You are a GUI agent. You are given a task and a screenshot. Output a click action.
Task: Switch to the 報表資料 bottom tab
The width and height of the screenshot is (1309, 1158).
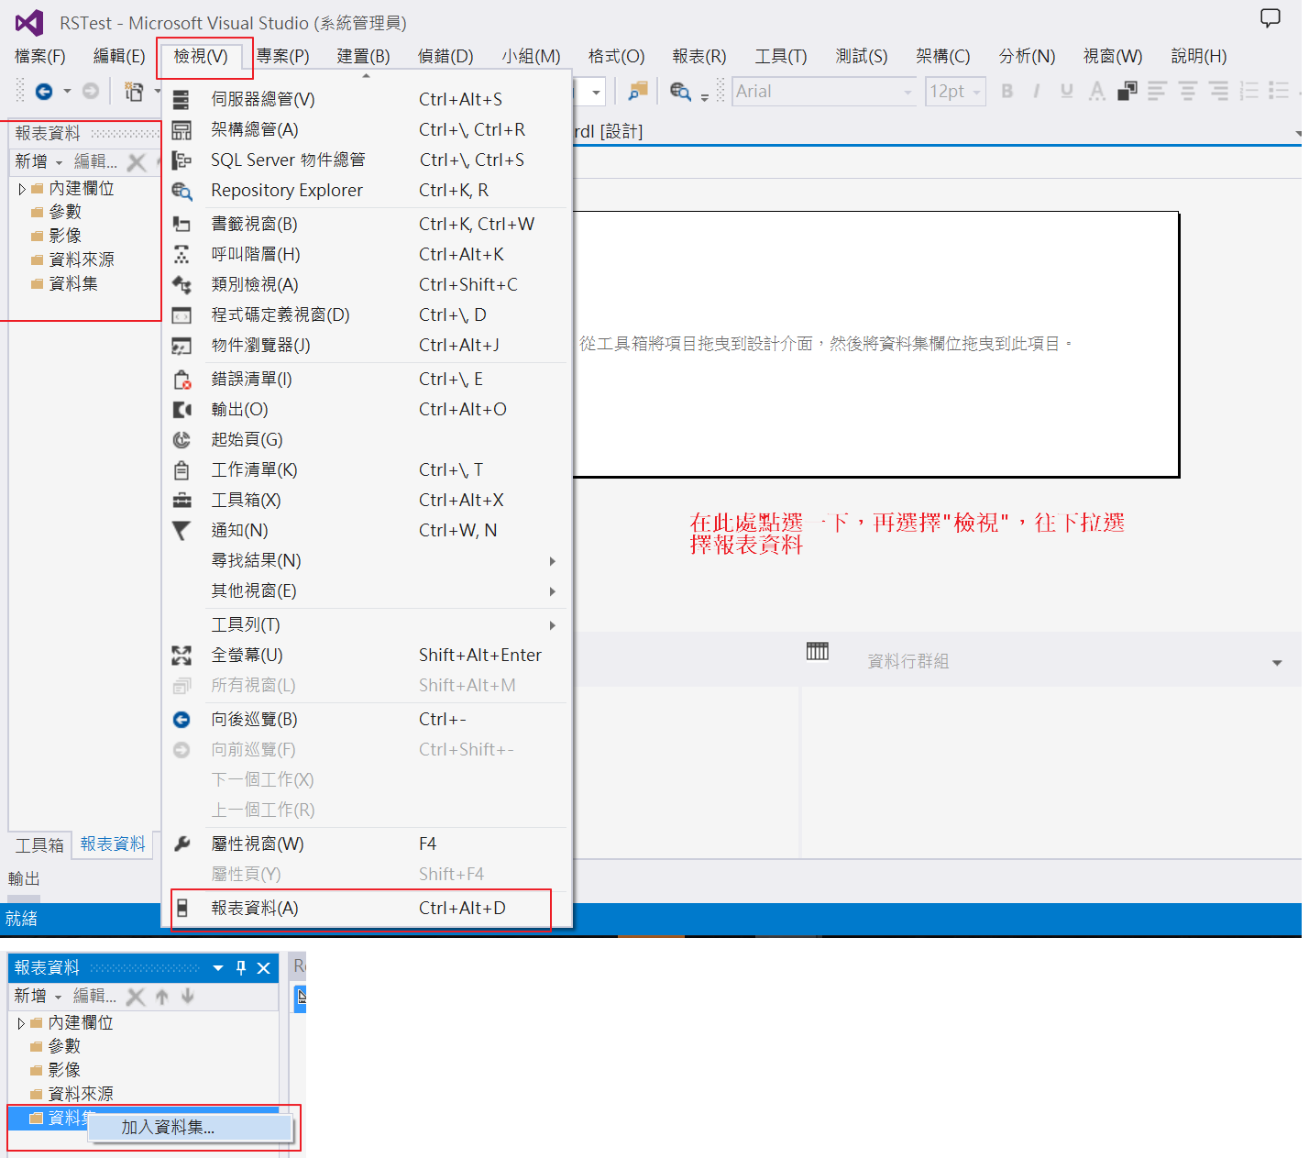pos(113,844)
